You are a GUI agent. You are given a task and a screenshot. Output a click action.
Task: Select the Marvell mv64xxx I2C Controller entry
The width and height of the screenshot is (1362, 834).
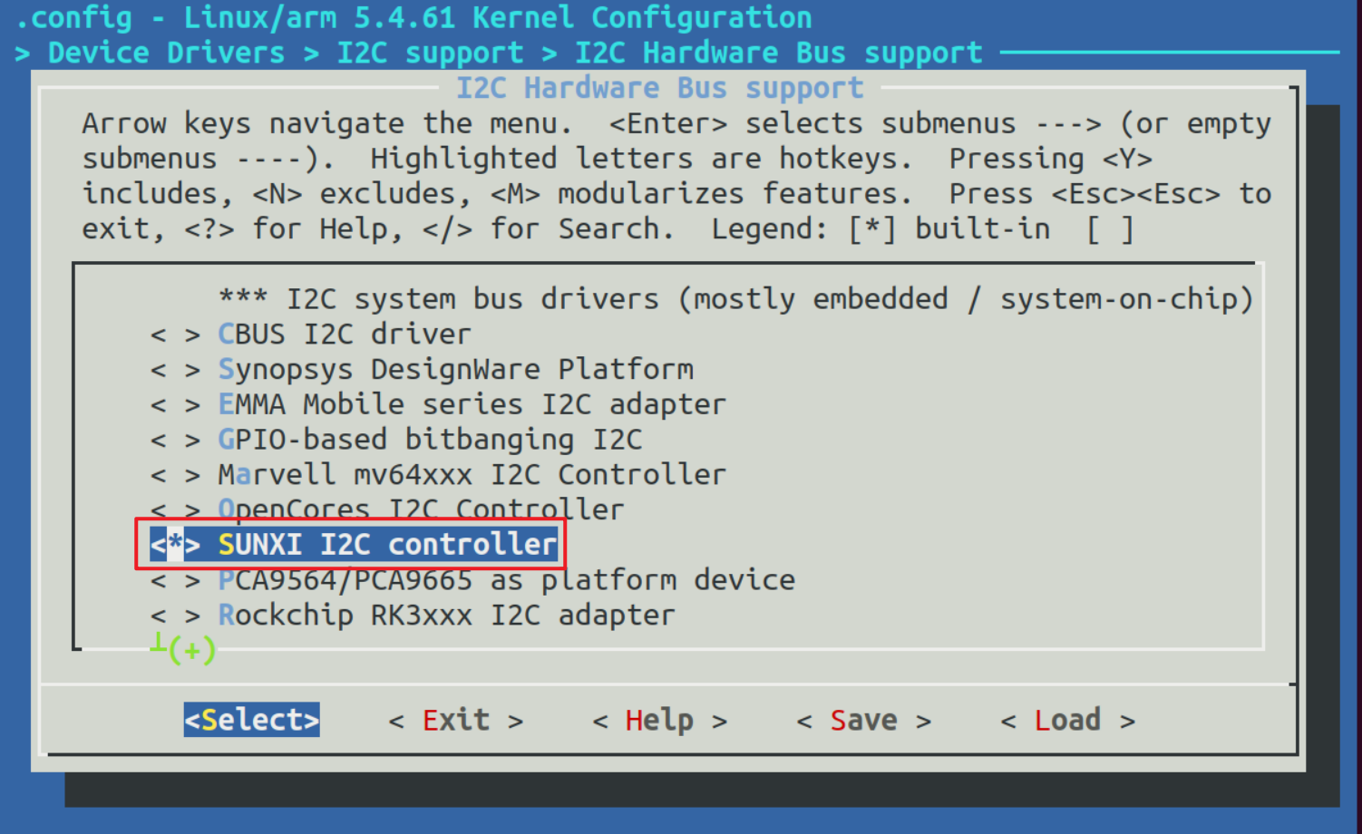pos(472,475)
